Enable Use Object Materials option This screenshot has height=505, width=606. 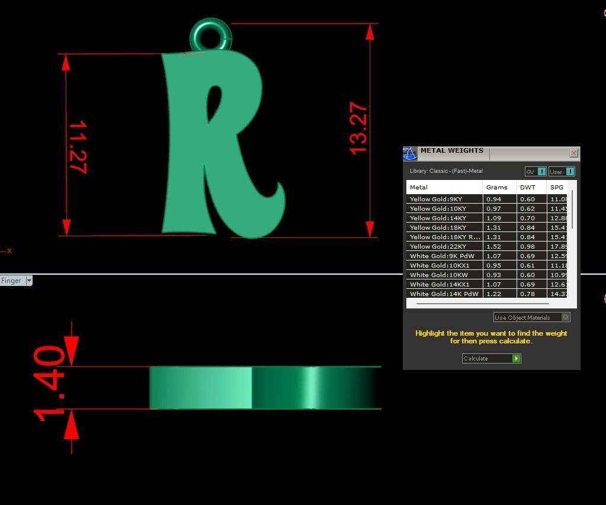[x=531, y=317]
